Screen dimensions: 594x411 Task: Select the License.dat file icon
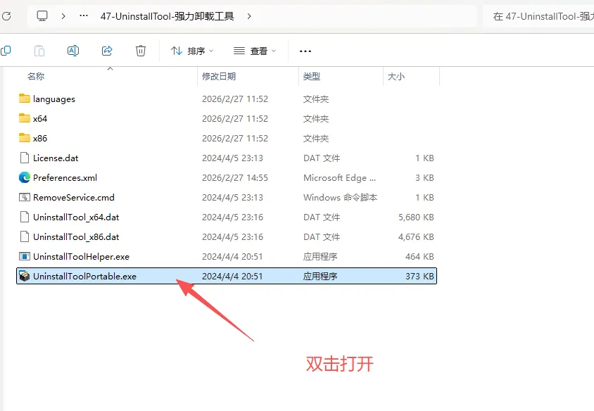pos(24,158)
